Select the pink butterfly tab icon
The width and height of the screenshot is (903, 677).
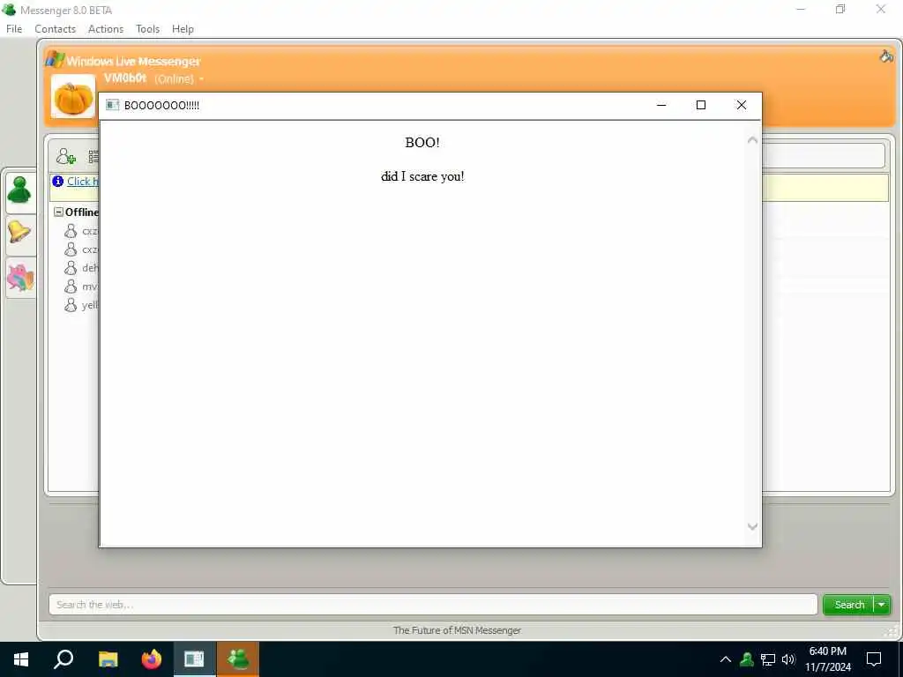(20, 278)
